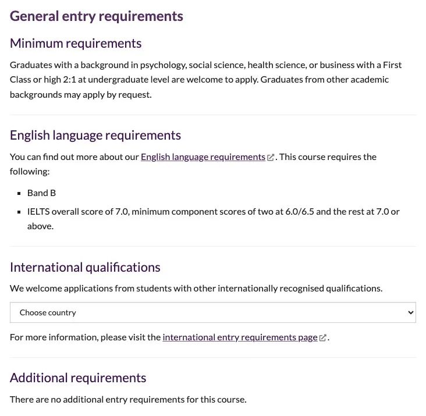The width and height of the screenshot is (426, 416).
Task: Click the paragraph about First Class graduates
Action: 205,80
